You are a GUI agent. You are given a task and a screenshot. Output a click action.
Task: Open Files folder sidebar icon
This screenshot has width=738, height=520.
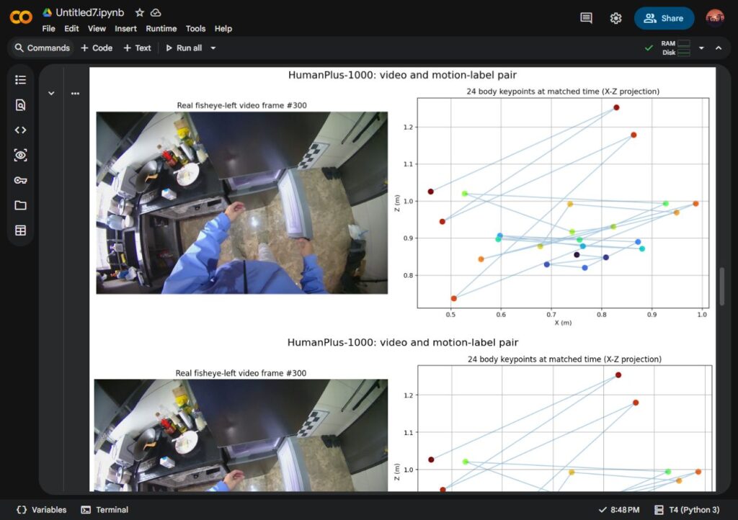(x=20, y=205)
